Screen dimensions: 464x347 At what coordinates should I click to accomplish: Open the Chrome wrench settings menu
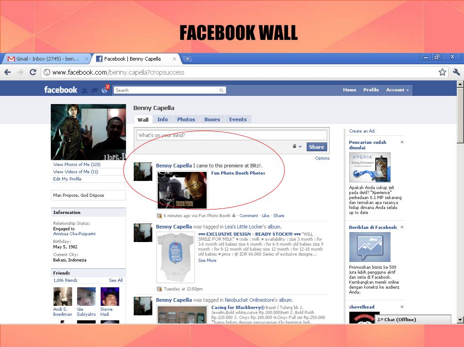coord(456,72)
